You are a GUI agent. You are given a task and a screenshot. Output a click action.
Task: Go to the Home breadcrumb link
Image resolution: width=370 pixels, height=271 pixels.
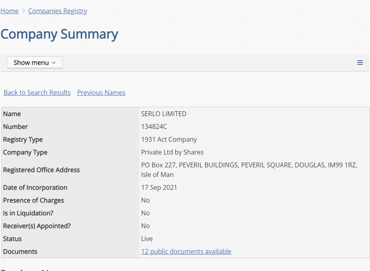[x=10, y=11]
